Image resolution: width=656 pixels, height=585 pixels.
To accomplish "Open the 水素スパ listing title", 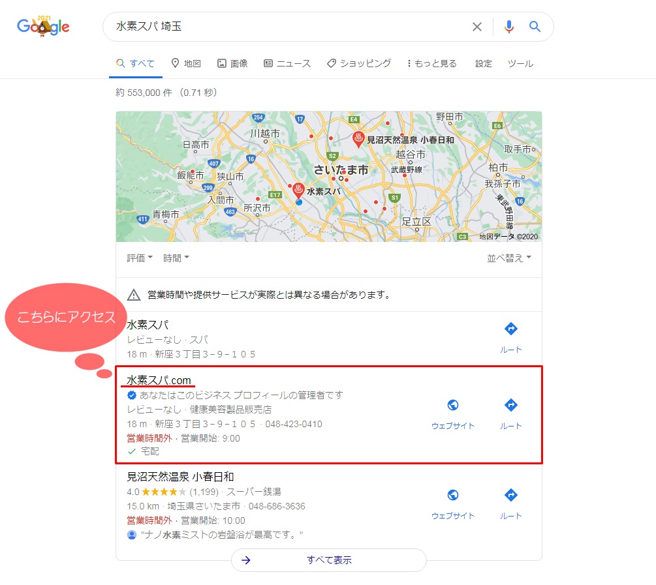I will point(148,325).
